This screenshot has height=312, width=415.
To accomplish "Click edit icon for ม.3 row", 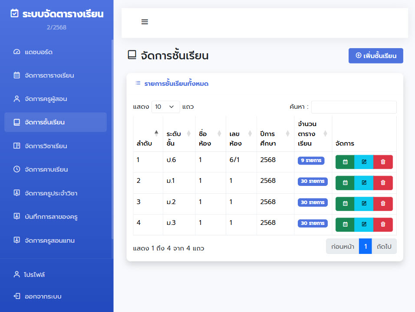I will pos(364,224).
